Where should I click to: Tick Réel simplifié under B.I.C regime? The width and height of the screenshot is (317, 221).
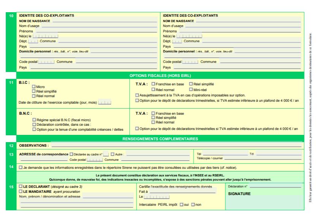coord(34,91)
